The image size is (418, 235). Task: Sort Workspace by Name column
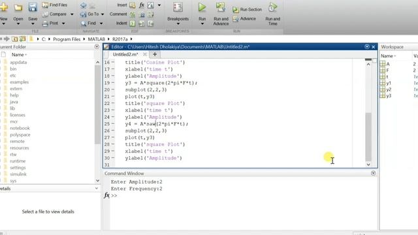388,56
